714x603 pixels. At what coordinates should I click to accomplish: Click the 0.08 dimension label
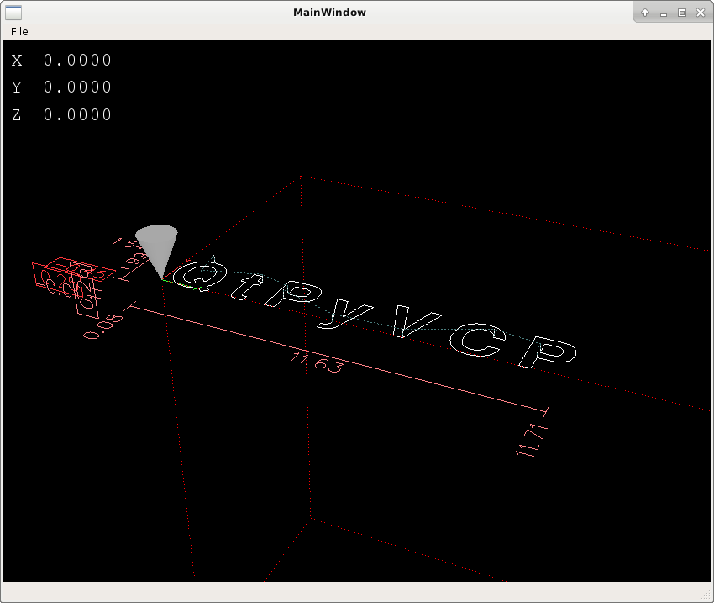coord(103,327)
